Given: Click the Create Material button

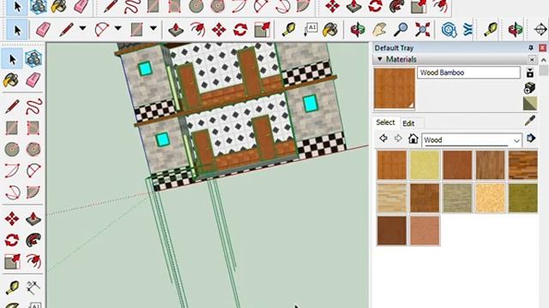Looking at the screenshot, I should point(530,87).
